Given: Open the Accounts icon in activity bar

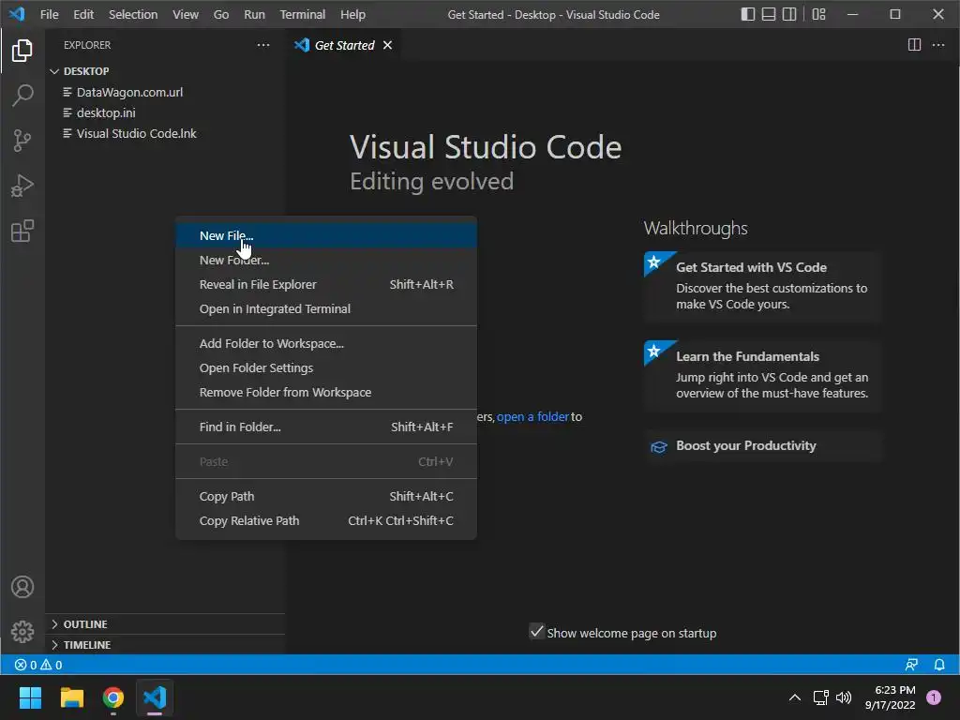Looking at the screenshot, I should pyautogui.click(x=22, y=587).
